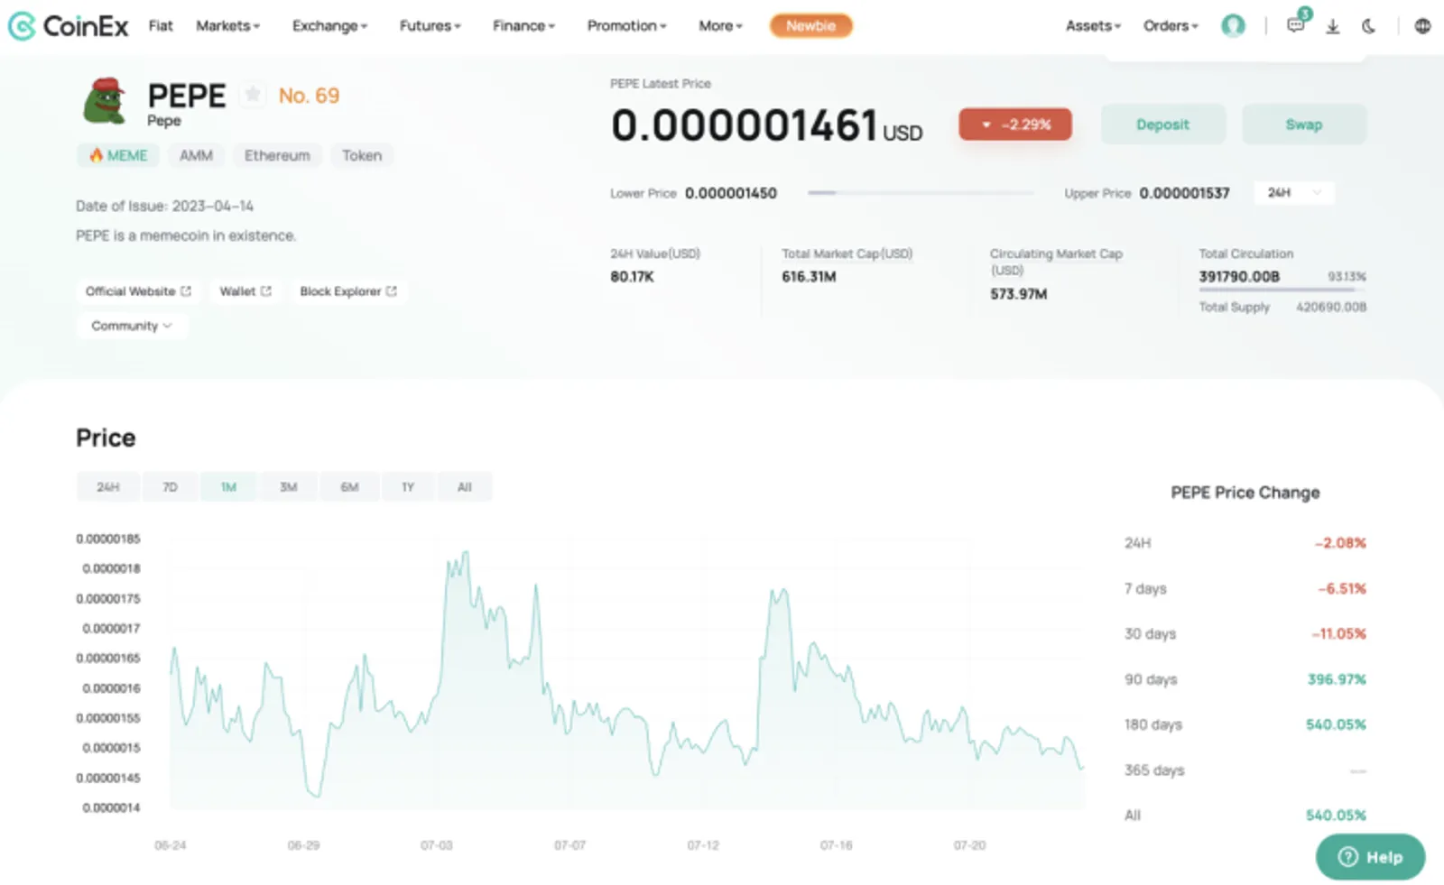Open the language globe icon
The width and height of the screenshot is (1444, 885).
(x=1422, y=26)
